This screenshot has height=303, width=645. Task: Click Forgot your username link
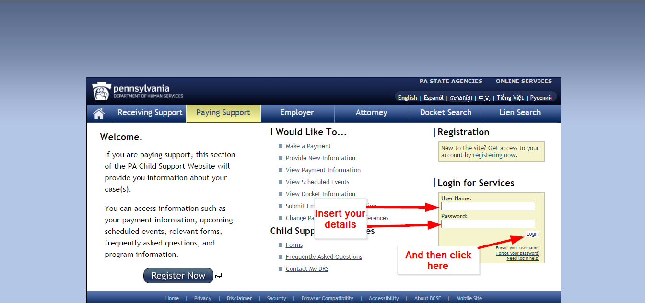[x=517, y=248]
